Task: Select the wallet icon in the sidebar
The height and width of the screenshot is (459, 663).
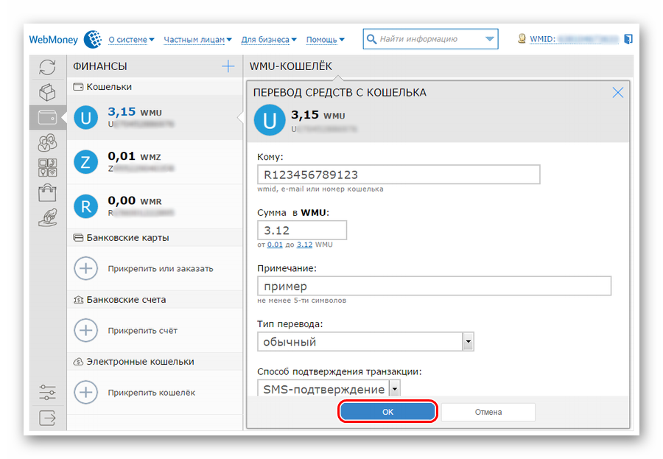Action: point(47,117)
